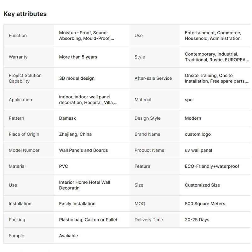The width and height of the screenshot is (252, 252).
Task: Select the uv wall panel product name
Action: [x=198, y=150]
